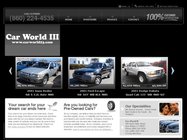Open the 2001 Isuzu Rodeo photo
Image resolution: width=187 pixels, height=140 pixels.
pyautogui.click(x=39, y=73)
